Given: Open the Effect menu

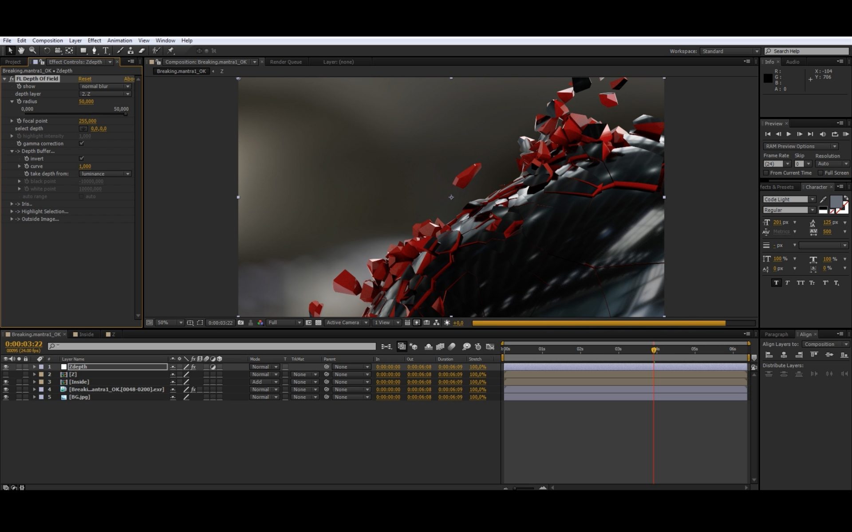Looking at the screenshot, I should 94,40.
